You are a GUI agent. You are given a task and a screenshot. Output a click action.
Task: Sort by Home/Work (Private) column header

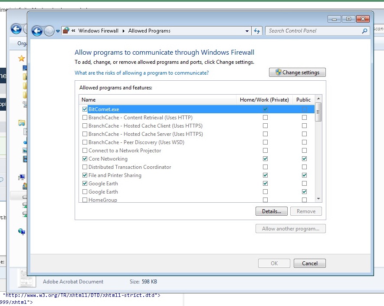[x=264, y=100]
